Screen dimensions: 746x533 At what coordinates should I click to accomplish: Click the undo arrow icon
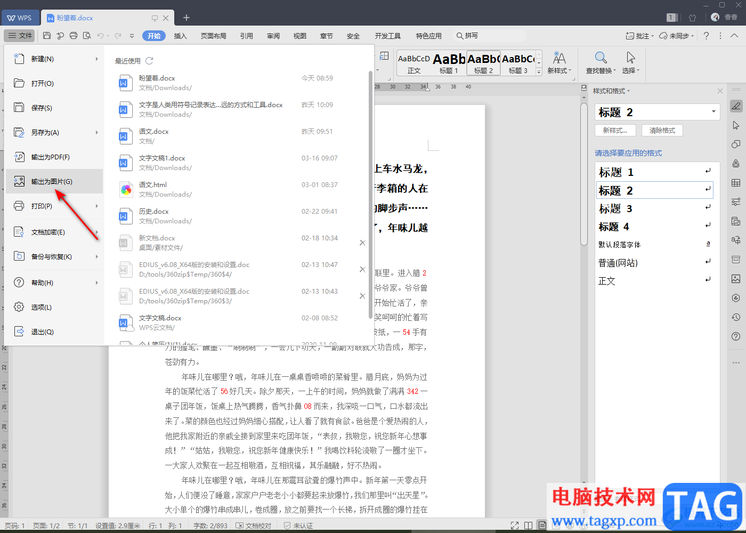(x=100, y=36)
